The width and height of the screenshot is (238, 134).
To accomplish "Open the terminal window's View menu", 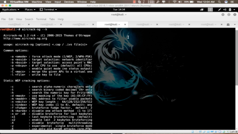I will (19, 19).
